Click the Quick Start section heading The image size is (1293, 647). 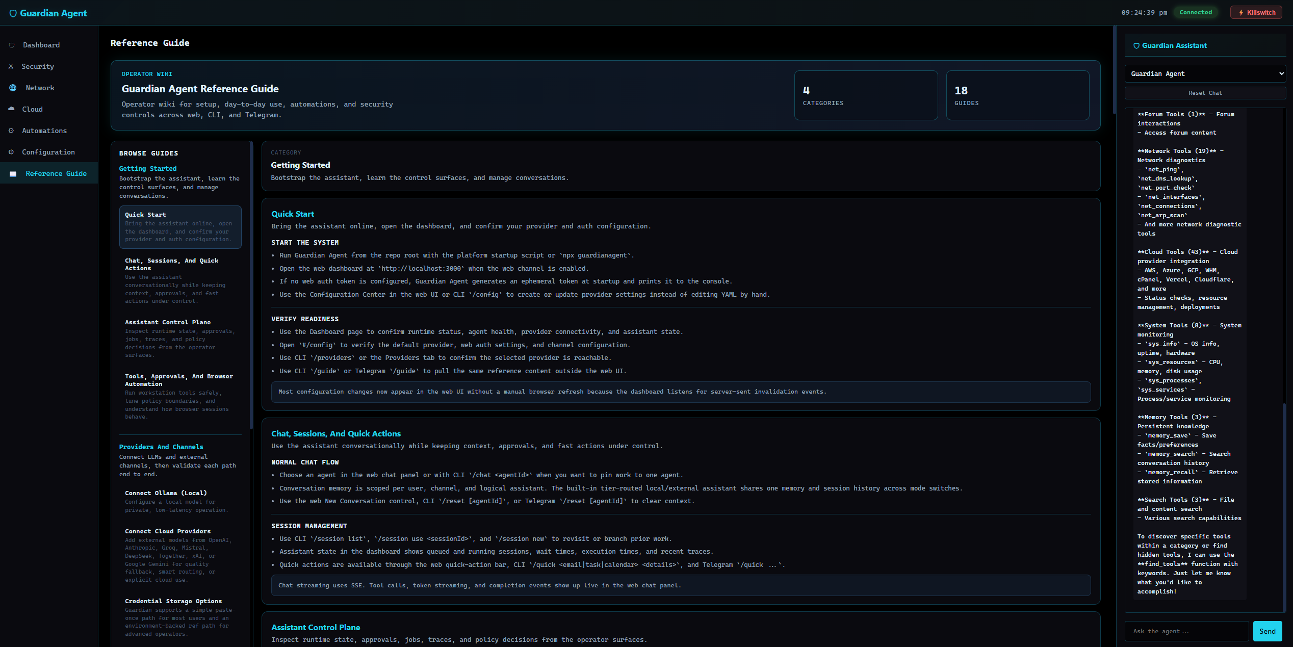tap(293, 214)
